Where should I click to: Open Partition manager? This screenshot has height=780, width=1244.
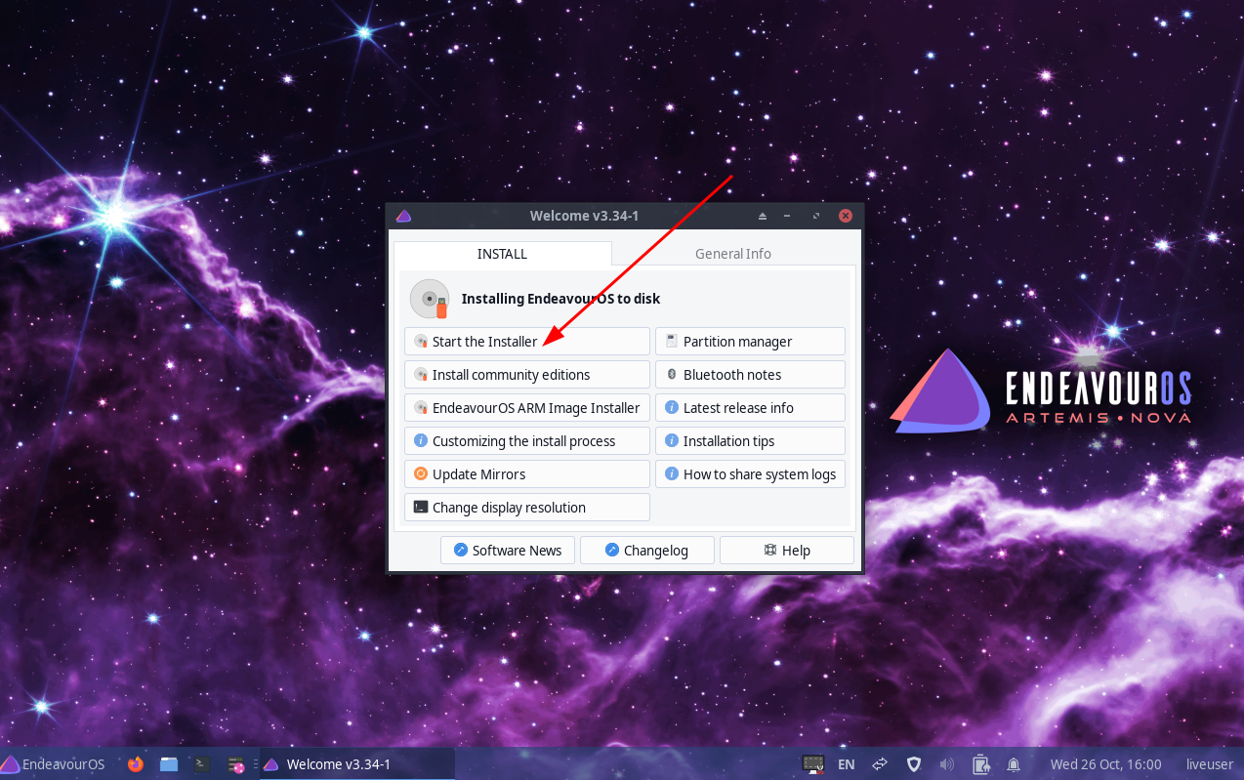click(749, 342)
